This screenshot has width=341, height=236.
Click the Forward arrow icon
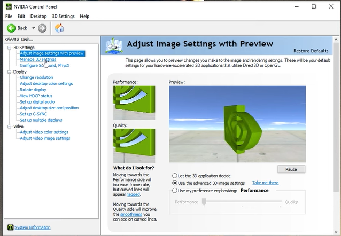(x=42, y=28)
